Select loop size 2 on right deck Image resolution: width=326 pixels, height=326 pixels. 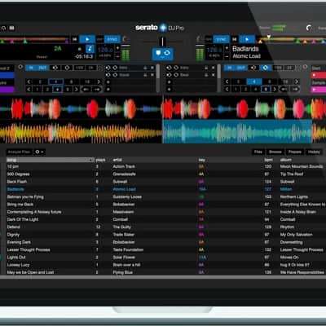tap(238, 81)
